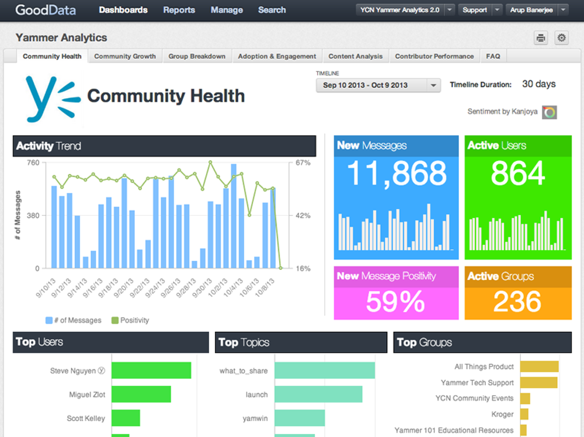Viewport: 584px width, 437px height.
Task: Click the yamwin topic label
Action: pyautogui.click(x=255, y=418)
